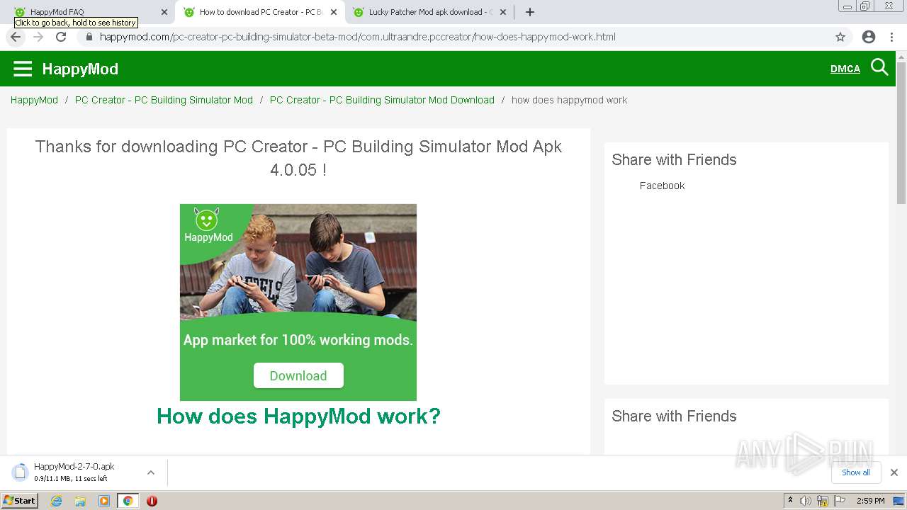Select the How to download PC Creator tab
Viewport: 907px width, 510px height.
pyautogui.click(x=259, y=12)
